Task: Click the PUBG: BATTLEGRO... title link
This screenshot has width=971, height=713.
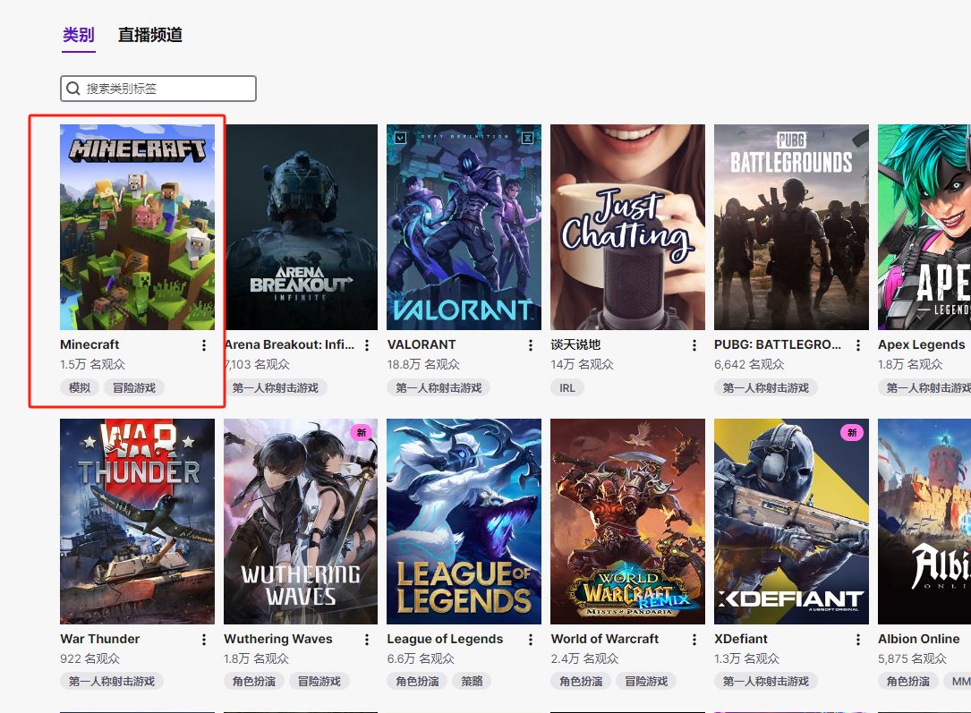Action: [778, 344]
